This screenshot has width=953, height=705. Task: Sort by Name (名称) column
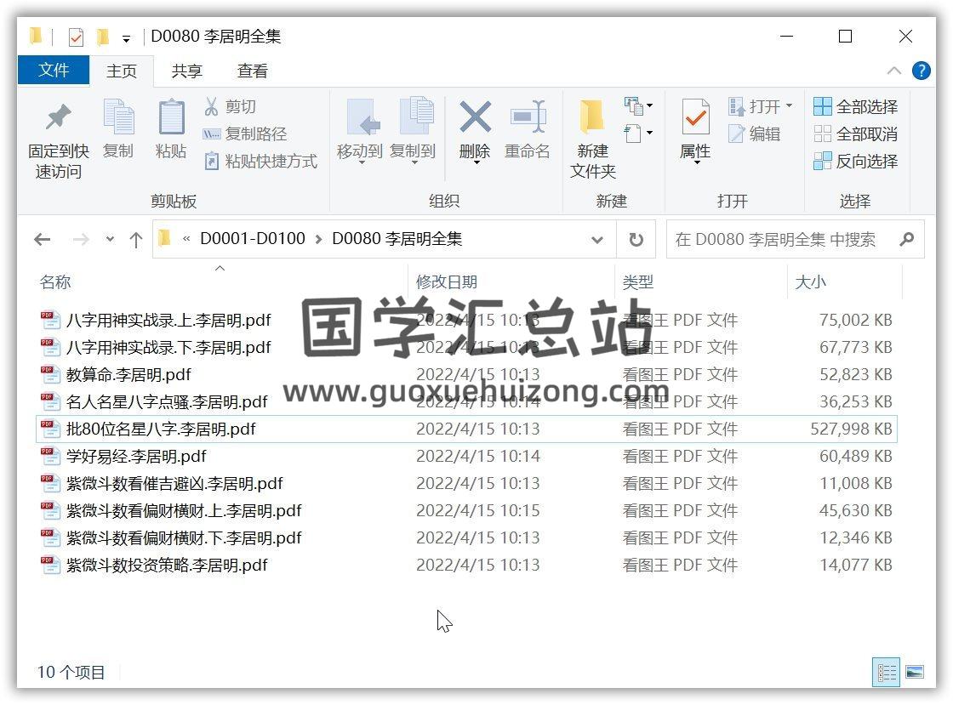tap(54, 282)
